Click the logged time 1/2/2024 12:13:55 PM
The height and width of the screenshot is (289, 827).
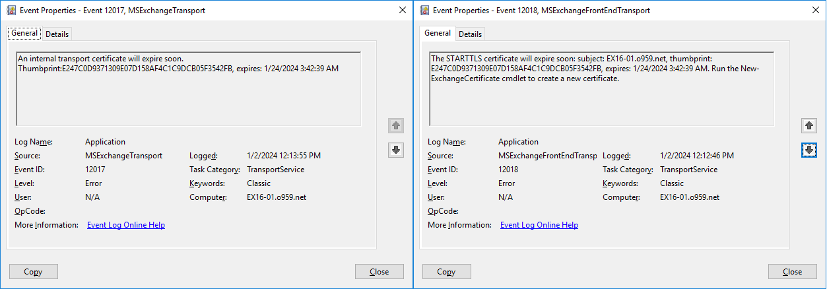pos(284,156)
